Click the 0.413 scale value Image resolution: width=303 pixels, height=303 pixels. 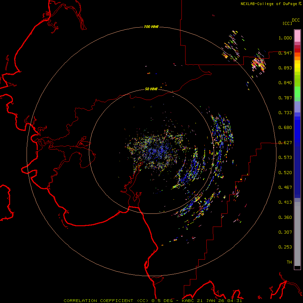click(x=285, y=202)
